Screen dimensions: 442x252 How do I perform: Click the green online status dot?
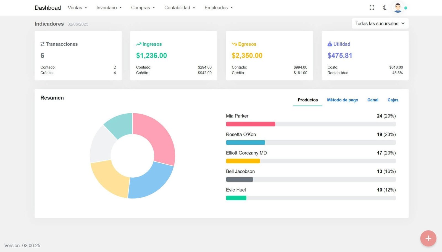pyautogui.click(x=406, y=8)
